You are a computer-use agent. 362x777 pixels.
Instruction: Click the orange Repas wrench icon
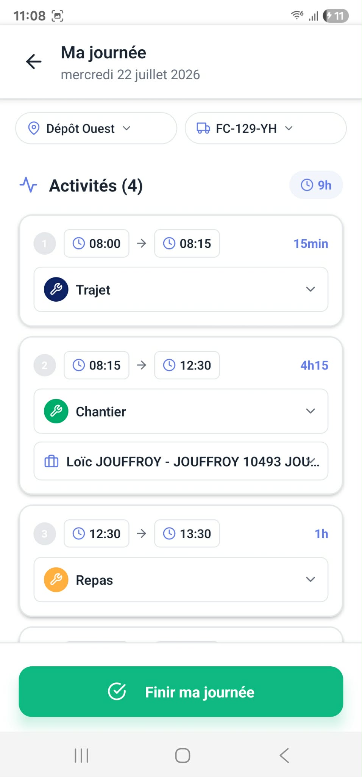[x=56, y=580]
